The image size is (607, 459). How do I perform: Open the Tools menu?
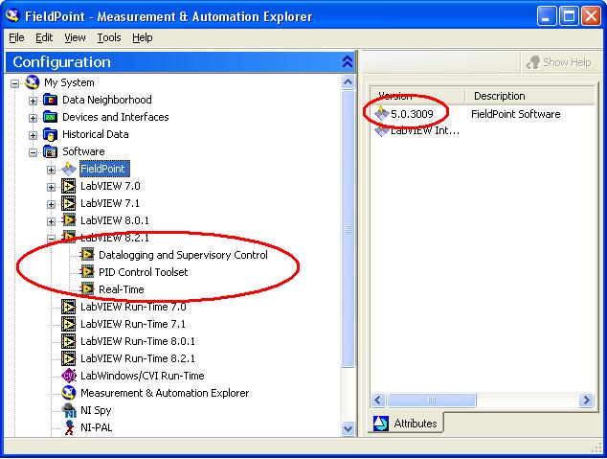[x=109, y=38]
